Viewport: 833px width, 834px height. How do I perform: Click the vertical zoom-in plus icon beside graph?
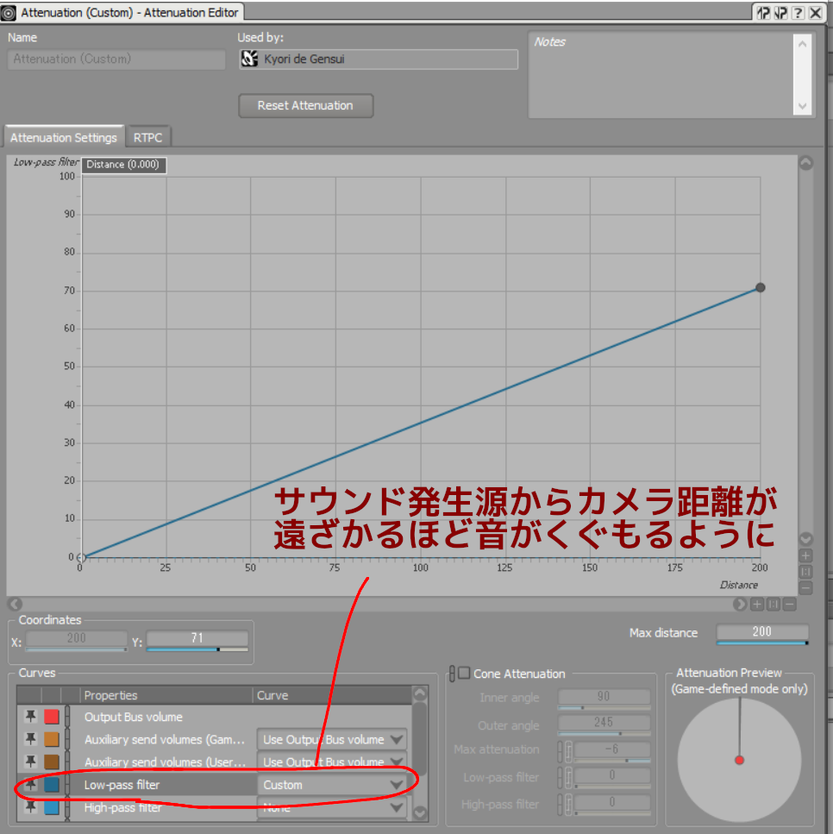pyautogui.click(x=806, y=555)
